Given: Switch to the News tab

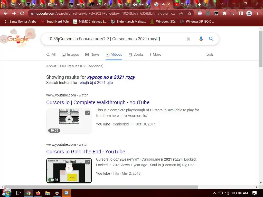Looking at the screenshot, I should click(92, 55).
